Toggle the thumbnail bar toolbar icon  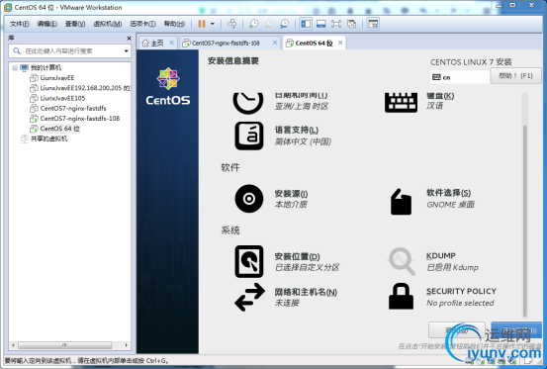[x=320, y=24]
